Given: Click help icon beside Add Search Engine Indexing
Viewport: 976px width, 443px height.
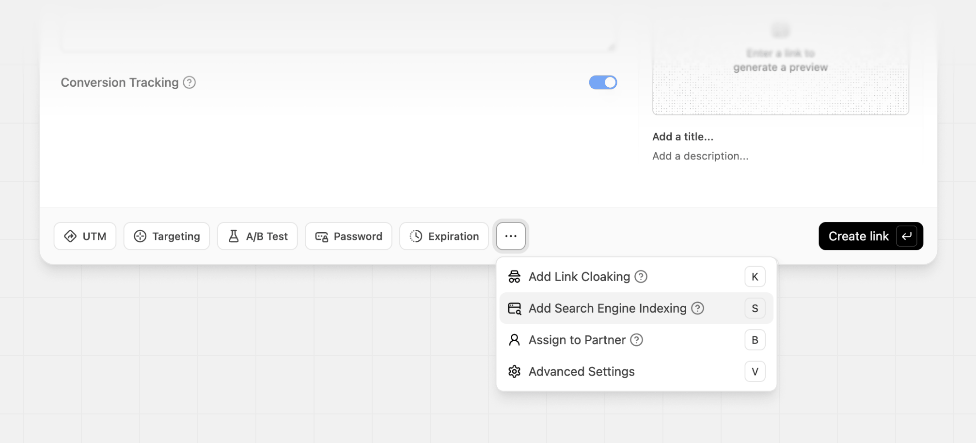Looking at the screenshot, I should [x=697, y=308].
